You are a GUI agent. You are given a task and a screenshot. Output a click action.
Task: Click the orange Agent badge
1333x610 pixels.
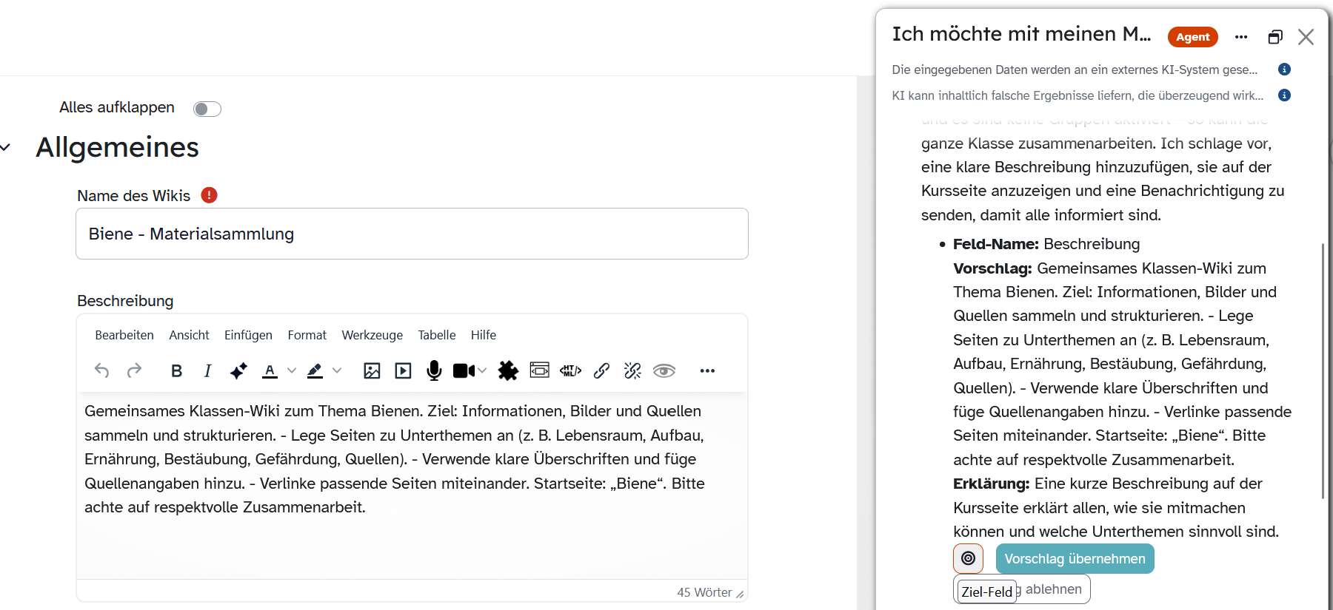(x=1192, y=37)
